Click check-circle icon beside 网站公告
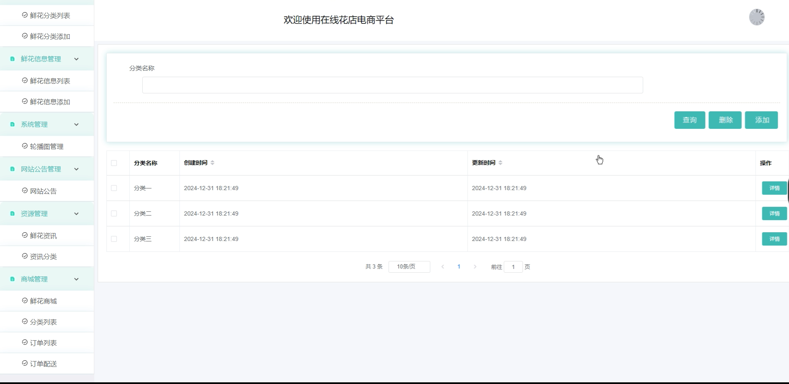Image resolution: width=789 pixels, height=384 pixels. (x=25, y=191)
